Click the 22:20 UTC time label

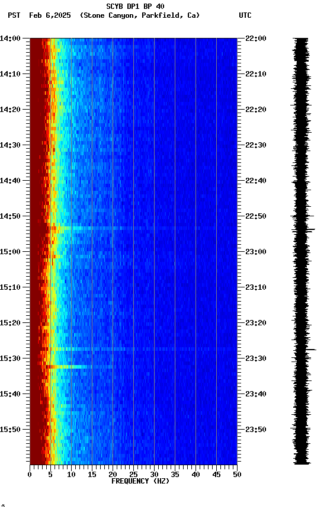pyautogui.click(x=256, y=110)
